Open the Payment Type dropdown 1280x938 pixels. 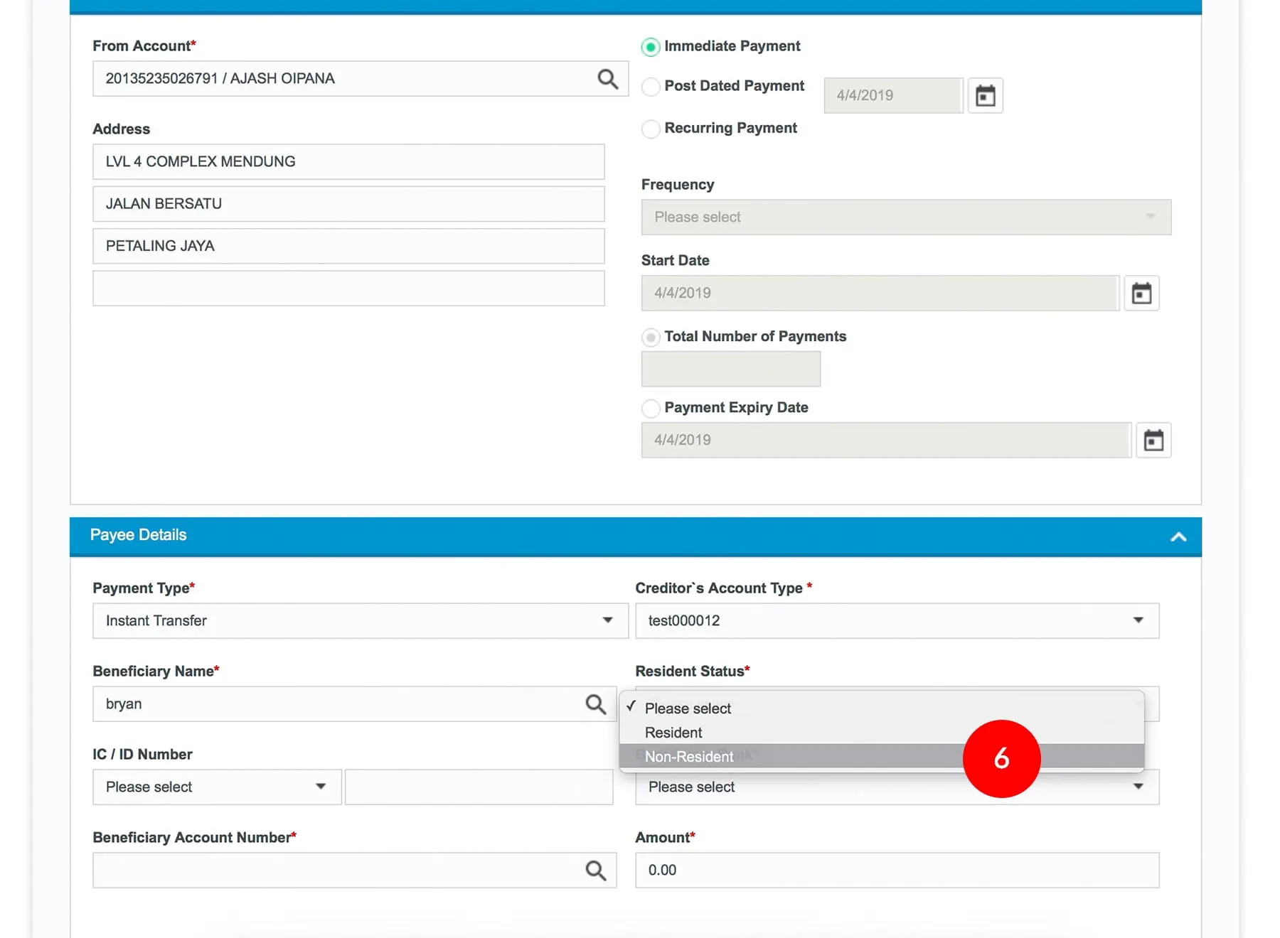360,621
